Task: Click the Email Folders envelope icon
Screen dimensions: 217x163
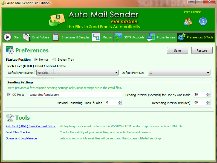Action: point(27,37)
